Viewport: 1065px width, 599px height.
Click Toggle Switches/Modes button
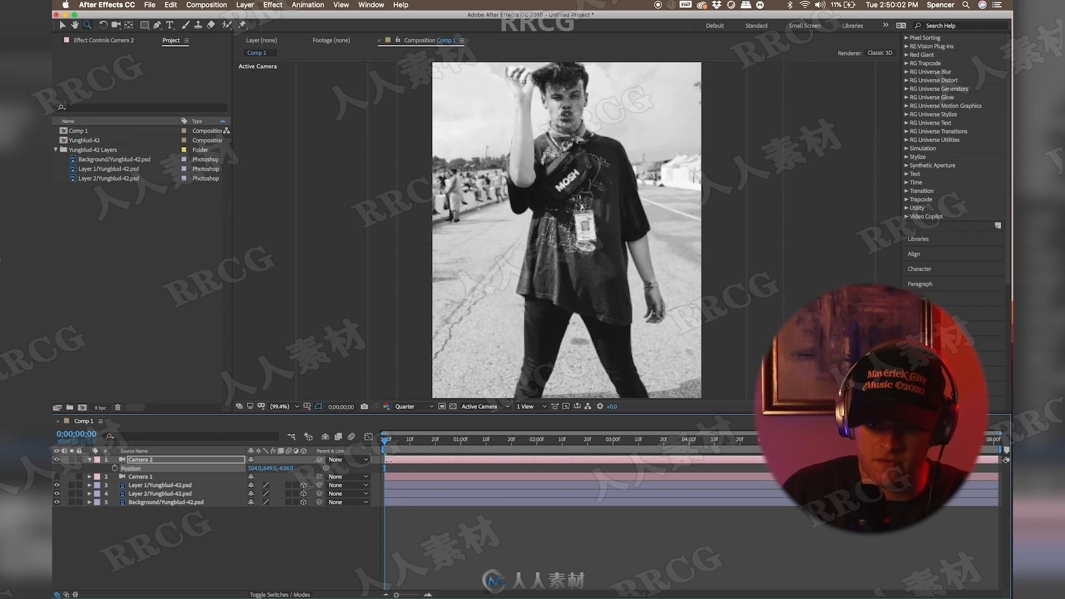pos(280,594)
